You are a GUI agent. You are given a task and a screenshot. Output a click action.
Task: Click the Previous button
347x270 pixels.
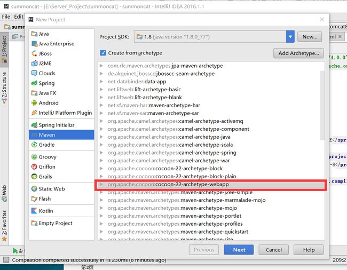tap(204, 250)
